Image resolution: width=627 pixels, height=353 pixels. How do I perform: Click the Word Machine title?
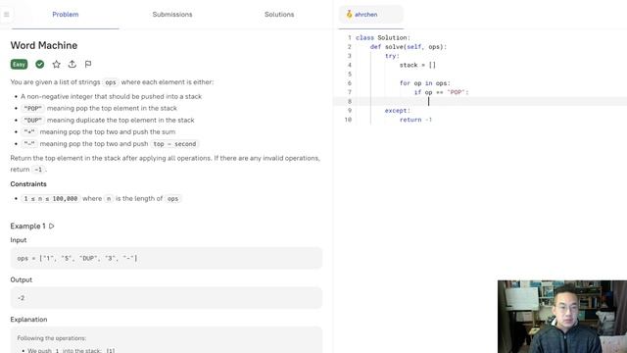pos(44,45)
